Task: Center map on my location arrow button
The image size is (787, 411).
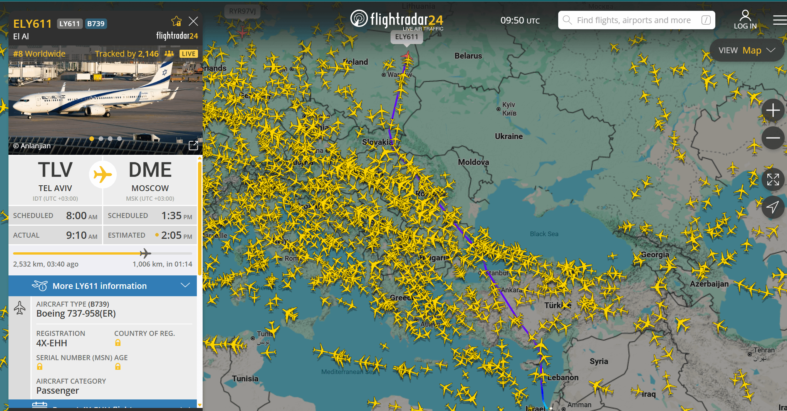Action: pyautogui.click(x=773, y=207)
